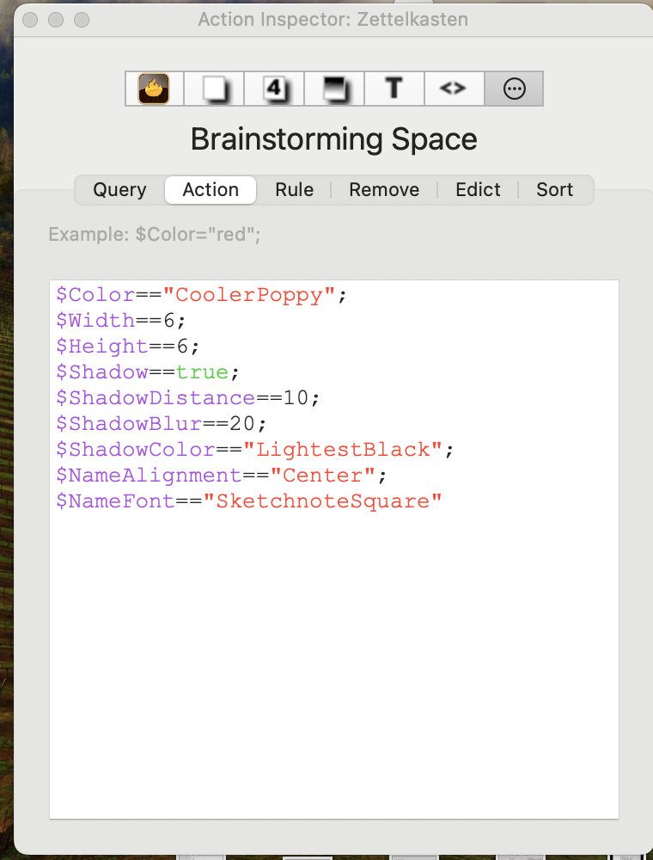Switch to the Query tab
653x860 pixels.
point(119,190)
